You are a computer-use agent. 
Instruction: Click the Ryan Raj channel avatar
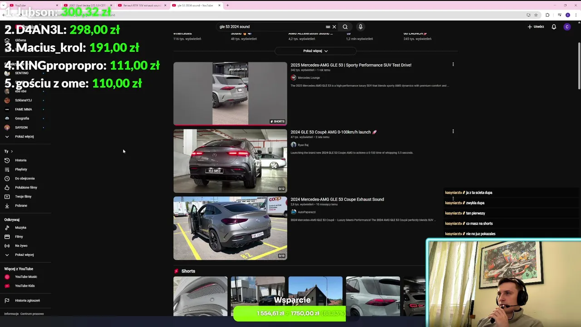click(x=293, y=145)
